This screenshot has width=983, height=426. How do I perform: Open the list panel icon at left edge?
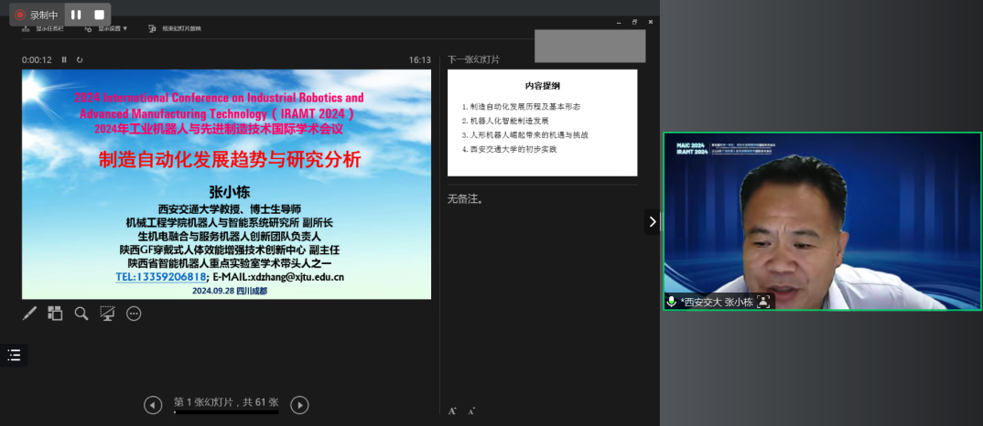14,356
